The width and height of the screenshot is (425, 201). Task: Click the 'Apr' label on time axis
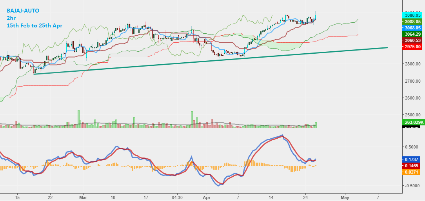pyautogui.click(x=207, y=197)
